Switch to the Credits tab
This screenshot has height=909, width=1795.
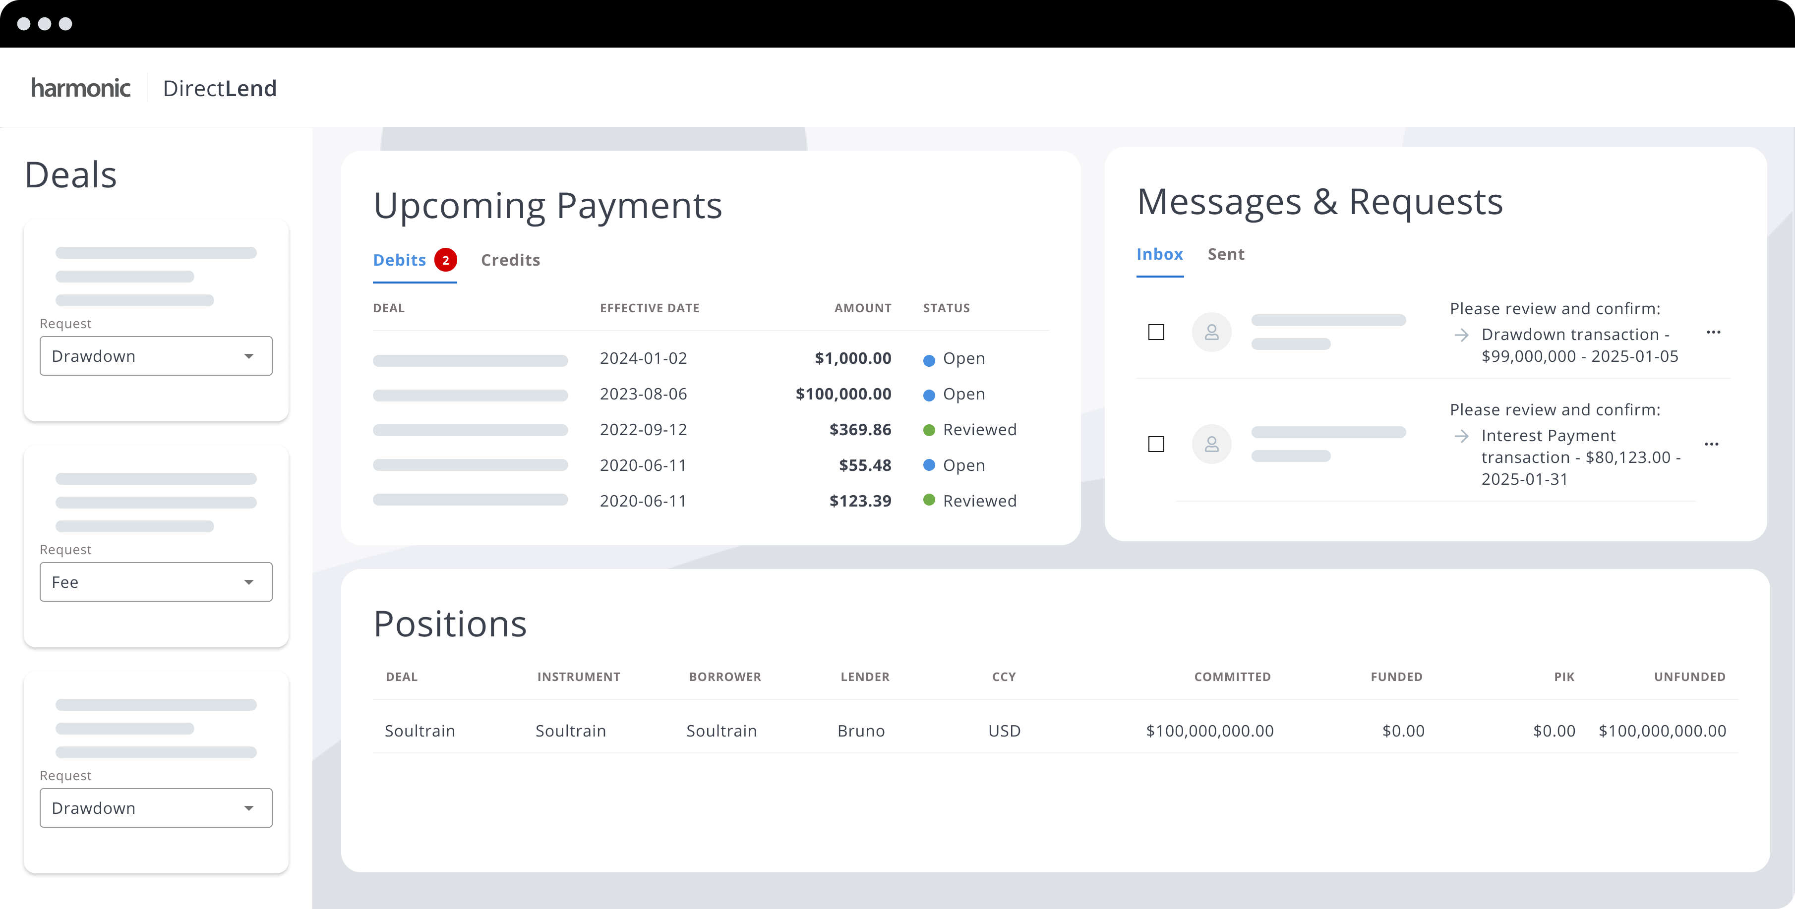pyautogui.click(x=510, y=260)
